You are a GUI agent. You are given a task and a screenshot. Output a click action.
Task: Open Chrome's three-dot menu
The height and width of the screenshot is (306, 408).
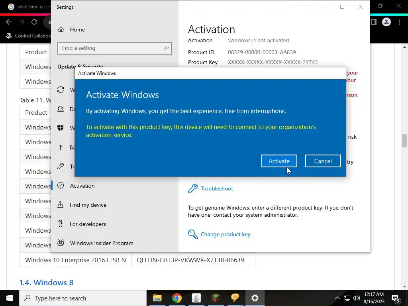tap(399, 22)
